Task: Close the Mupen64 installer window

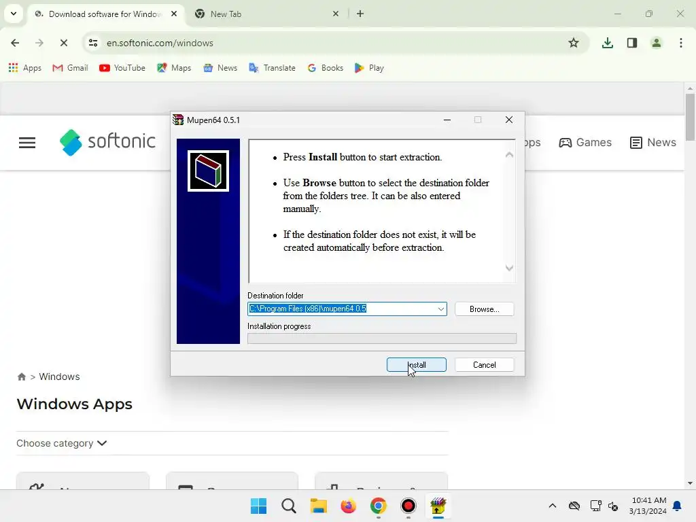Action: click(x=509, y=120)
